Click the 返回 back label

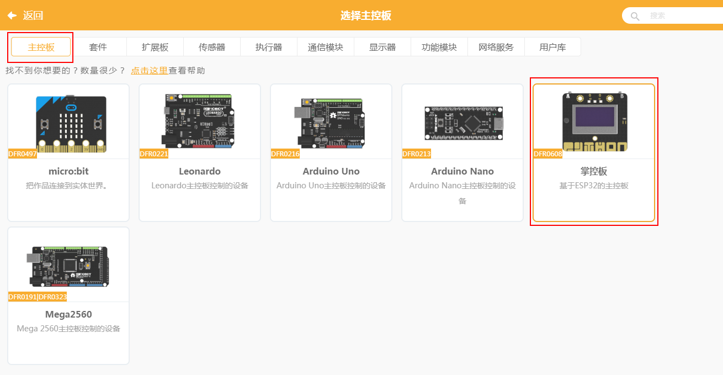tap(33, 15)
